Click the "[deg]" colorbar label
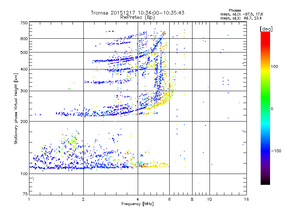The image size is (290, 217). (266, 29)
